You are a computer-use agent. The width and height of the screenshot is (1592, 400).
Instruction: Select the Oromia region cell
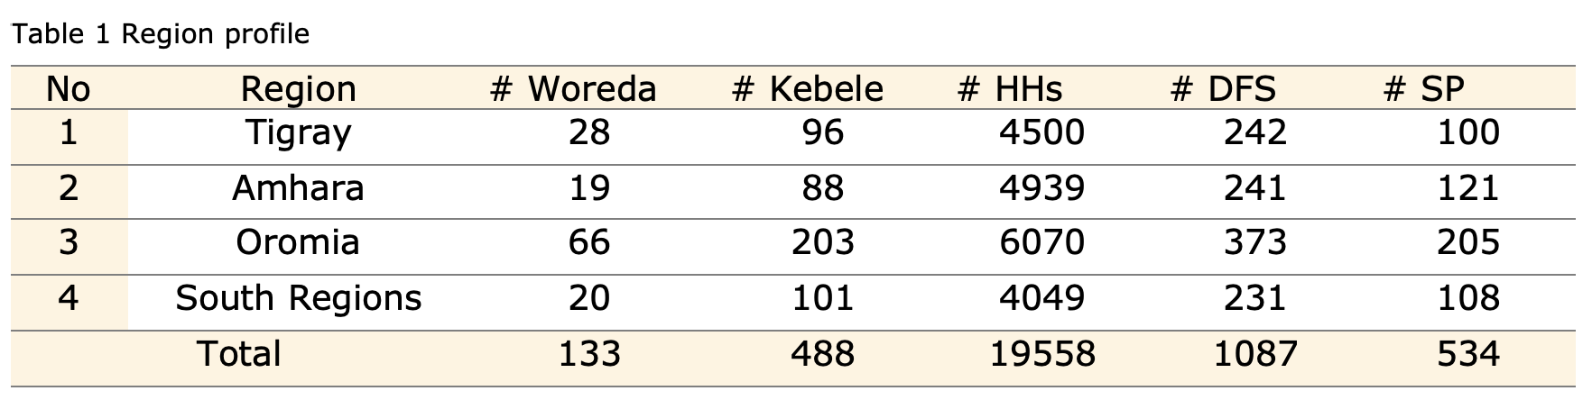298,242
